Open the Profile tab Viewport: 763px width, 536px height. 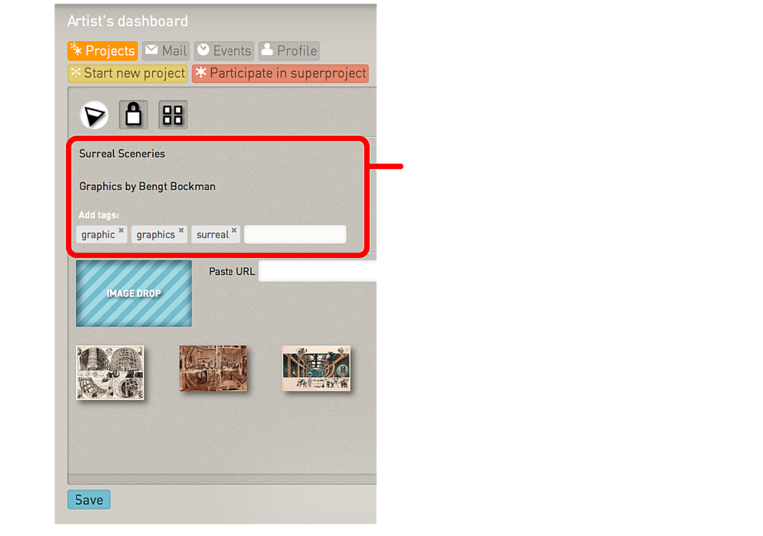pyautogui.click(x=289, y=50)
